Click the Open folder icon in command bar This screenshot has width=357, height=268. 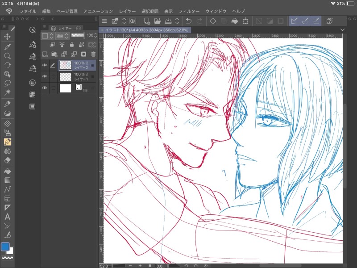tap(158, 21)
